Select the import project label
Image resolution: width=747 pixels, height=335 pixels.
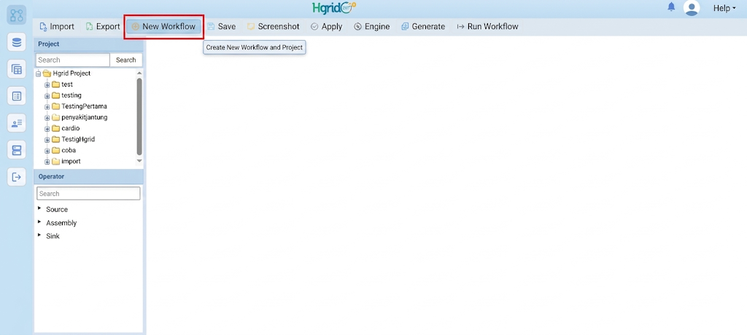point(71,162)
